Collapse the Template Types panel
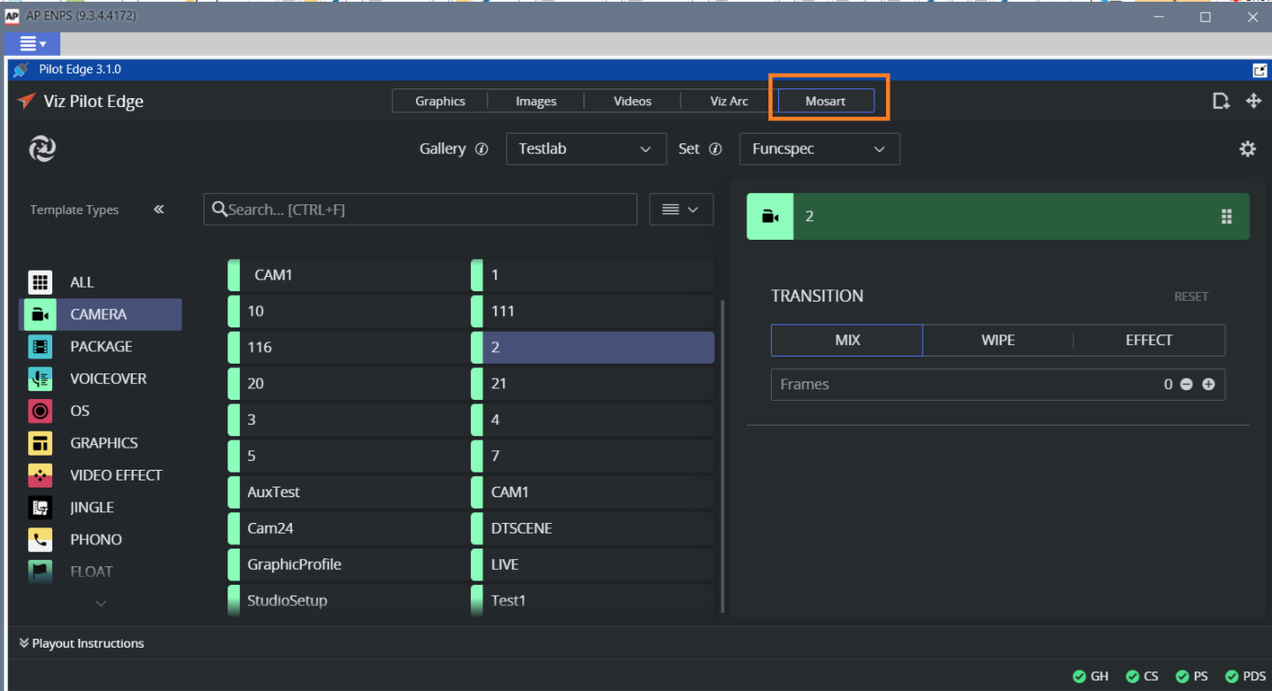 (158, 210)
